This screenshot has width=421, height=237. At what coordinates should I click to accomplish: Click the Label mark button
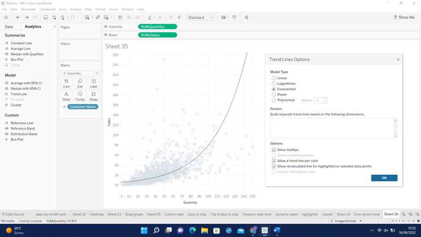pos(93,83)
